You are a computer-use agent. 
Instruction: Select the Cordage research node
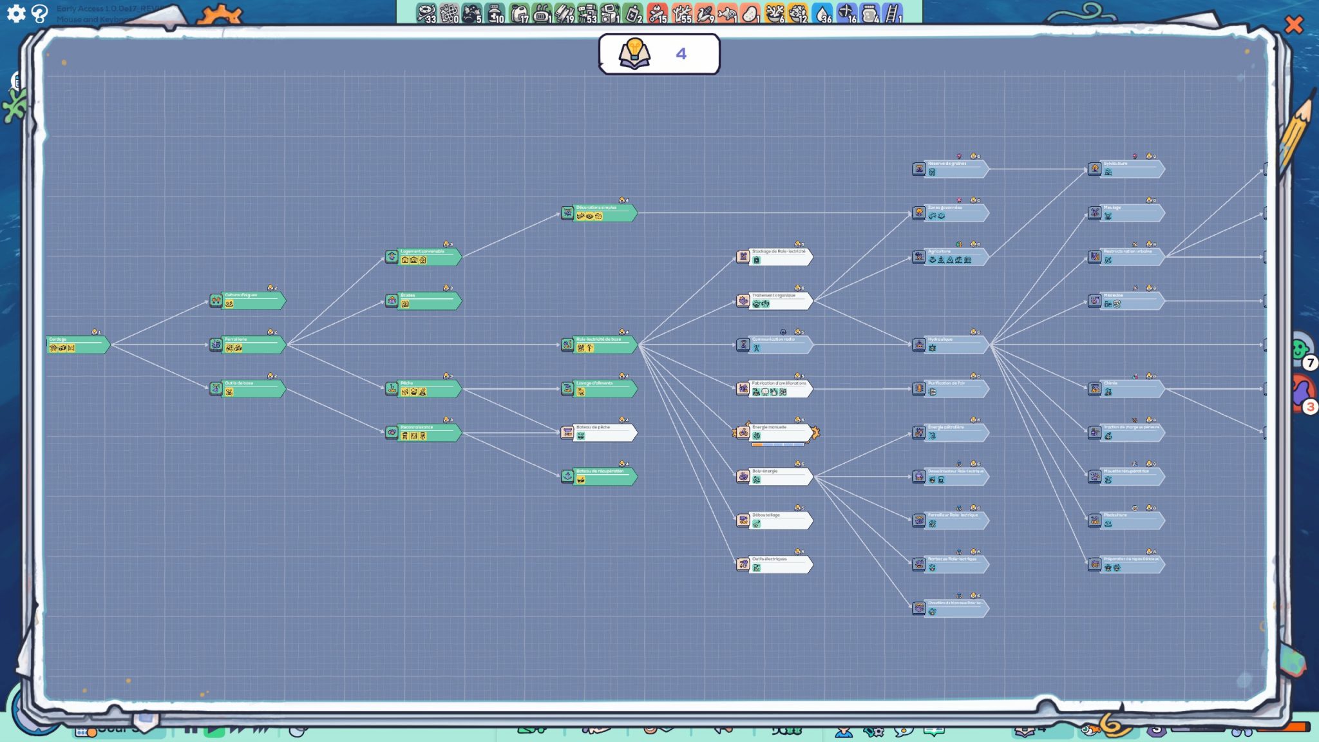tap(77, 345)
